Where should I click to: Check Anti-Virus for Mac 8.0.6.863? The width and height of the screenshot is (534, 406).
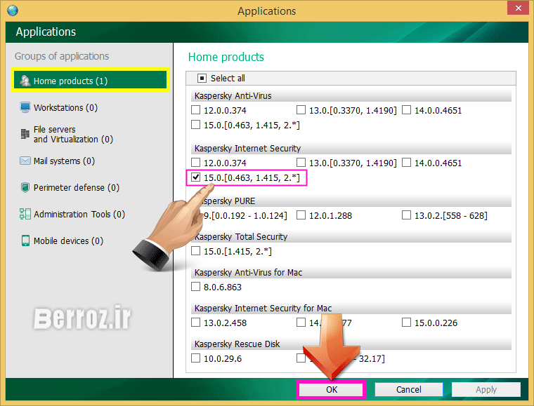pyautogui.click(x=195, y=287)
